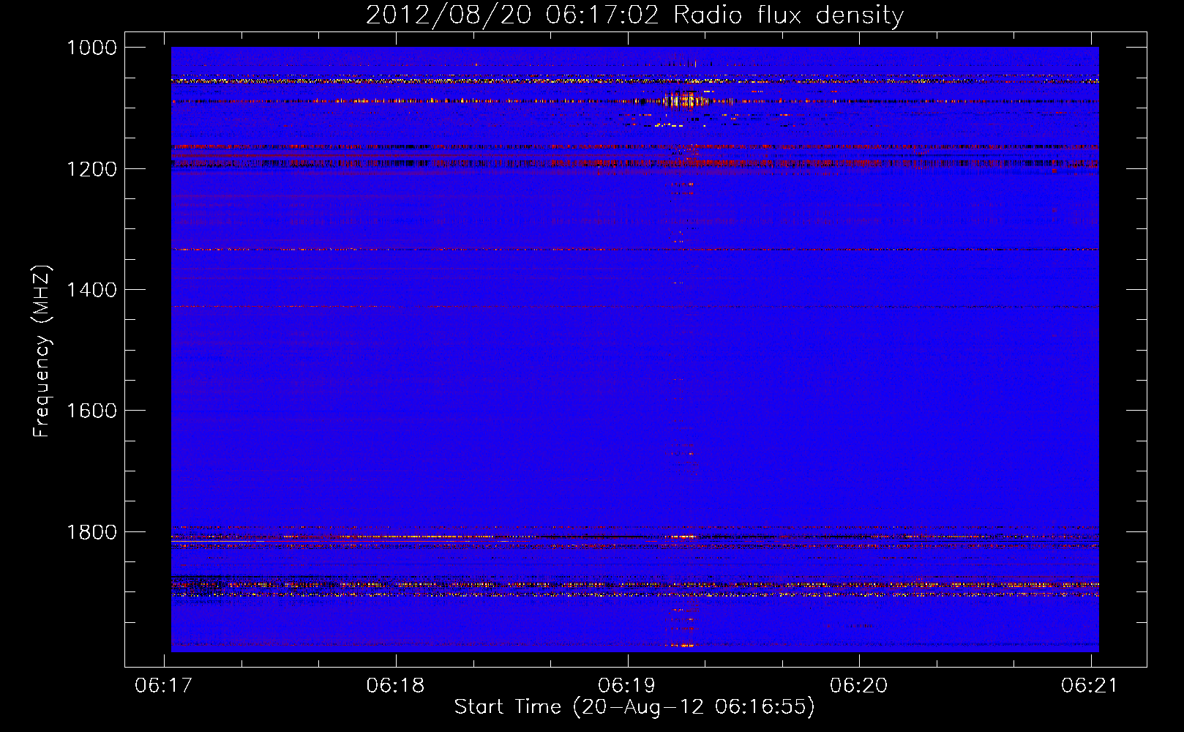The width and height of the screenshot is (1184, 732).
Task: Click the 1400 frequency axis label
Action: click(91, 290)
